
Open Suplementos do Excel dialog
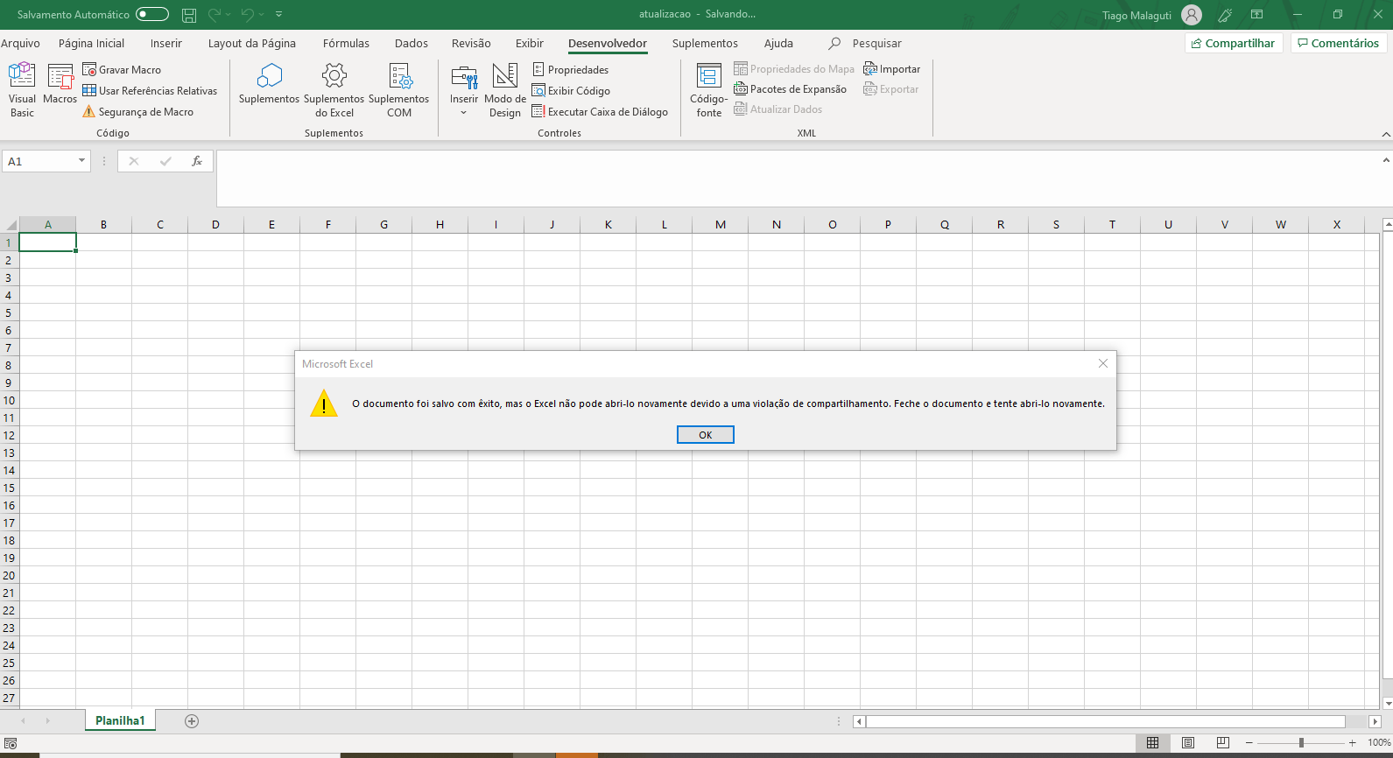pyautogui.click(x=334, y=89)
